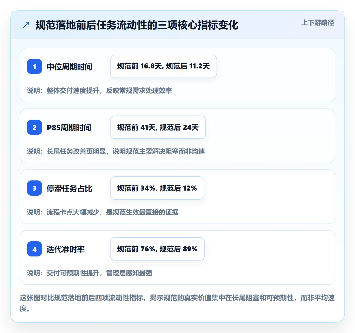Click the number 1 badge

34,66
